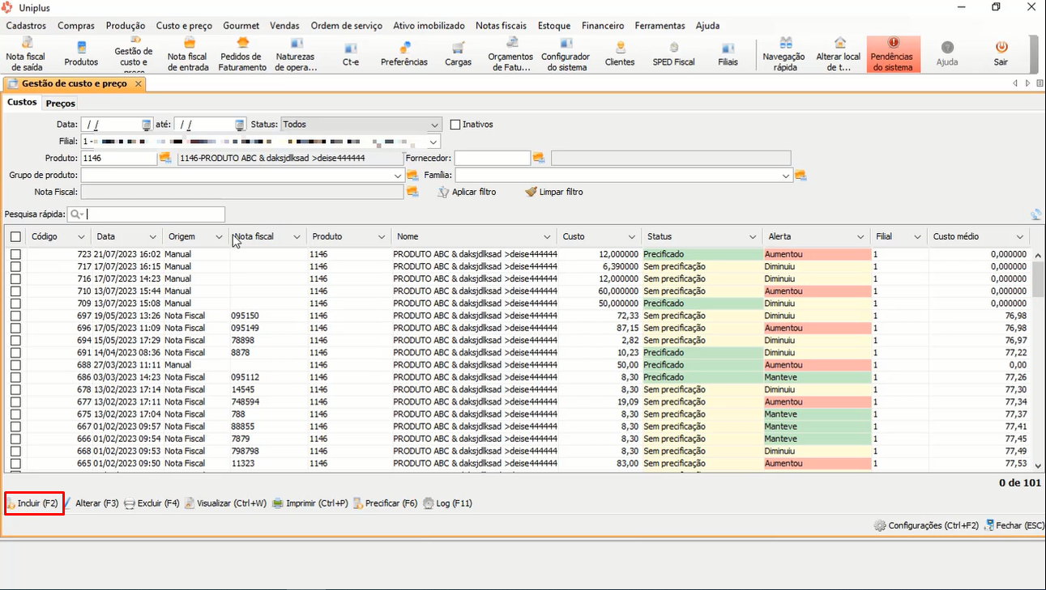Open Custo médio column filter arrow
Image resolution: width=1046 pixels, height=590 pixels.
1020,237
